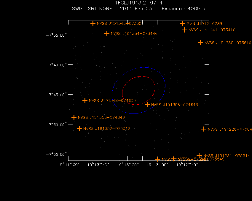The height and width of the screenshot is (201, 252).
Task: Click the 19h13m20s right ascension label
Action: [x=128, y=165]
